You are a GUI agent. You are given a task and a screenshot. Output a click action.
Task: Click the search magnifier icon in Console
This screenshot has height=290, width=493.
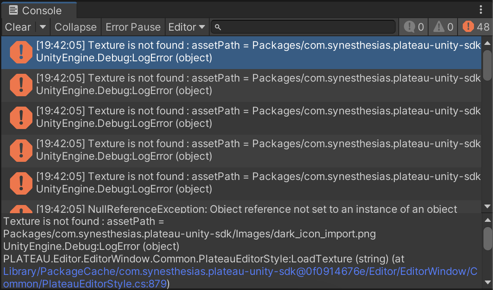point(218,27)
